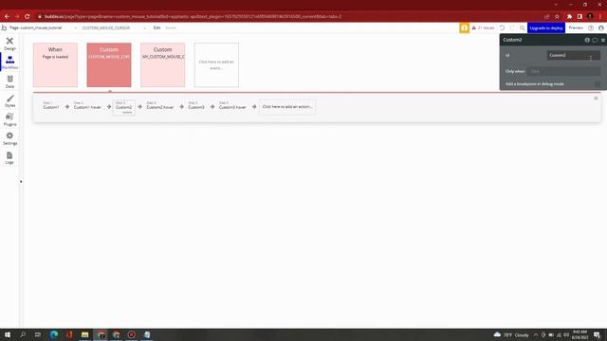Click the Preview link

tap(576, 27)
